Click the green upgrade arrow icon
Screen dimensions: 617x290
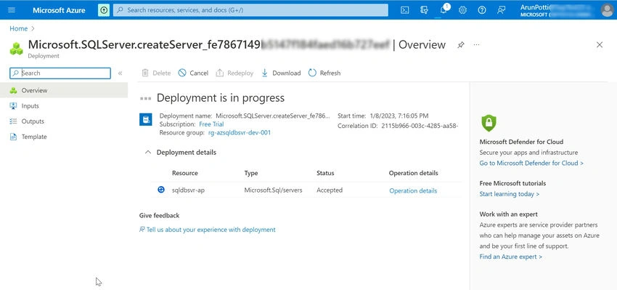pos(104,10)
